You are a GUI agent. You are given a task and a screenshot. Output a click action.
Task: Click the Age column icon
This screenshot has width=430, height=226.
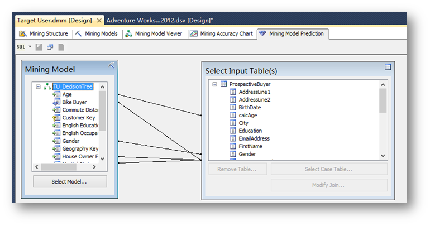[56, 94]
